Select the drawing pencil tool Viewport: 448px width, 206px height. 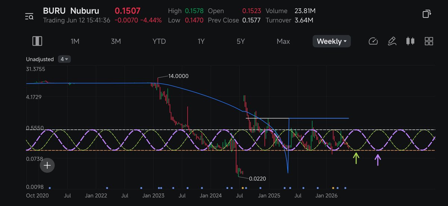(x=392, y=41)
